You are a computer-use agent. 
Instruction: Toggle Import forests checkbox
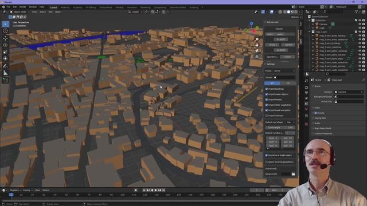coord(266,100)
